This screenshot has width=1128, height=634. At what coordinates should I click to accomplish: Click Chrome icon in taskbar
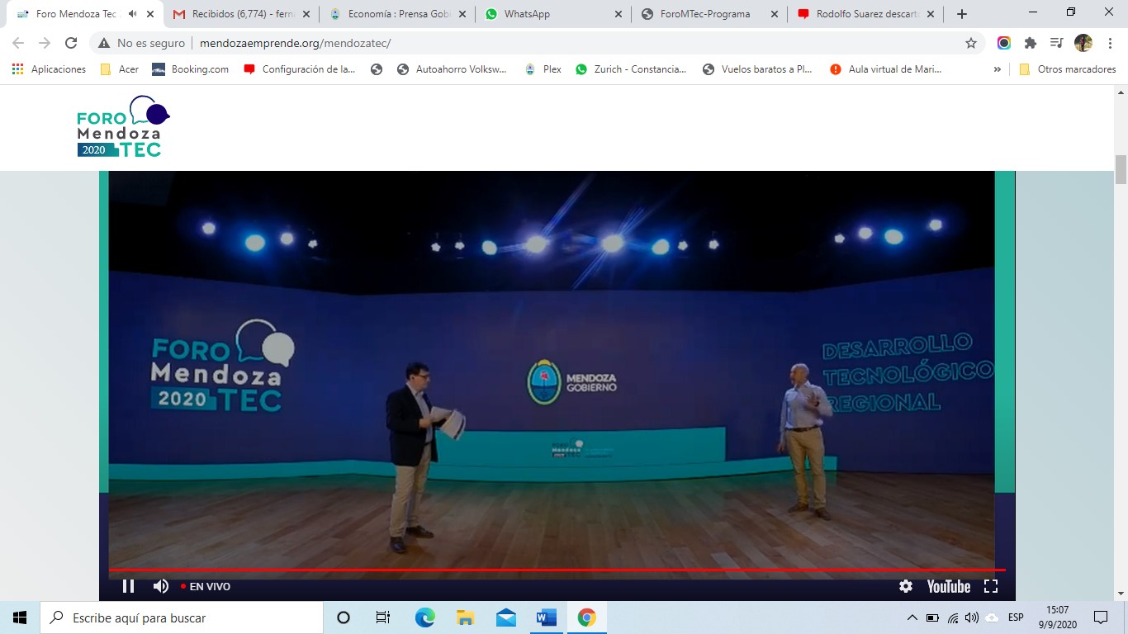tap(586, 617)
